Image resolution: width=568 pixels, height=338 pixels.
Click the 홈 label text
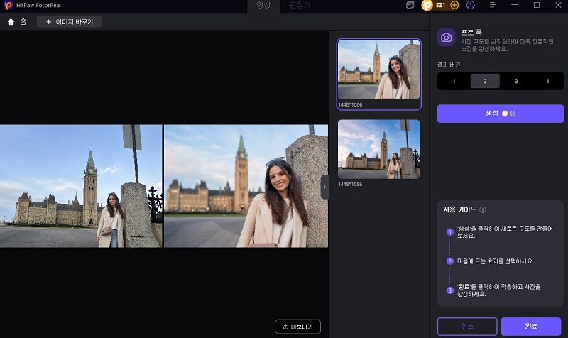click(x=23, y=22)
